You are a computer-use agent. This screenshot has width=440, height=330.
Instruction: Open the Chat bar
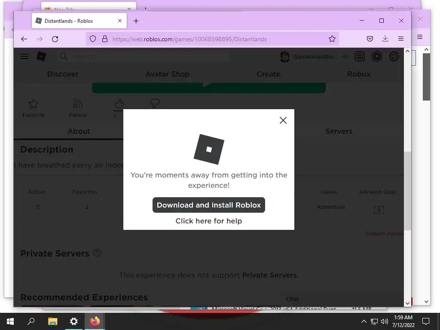pyautogui.click(x=342, y=299)
